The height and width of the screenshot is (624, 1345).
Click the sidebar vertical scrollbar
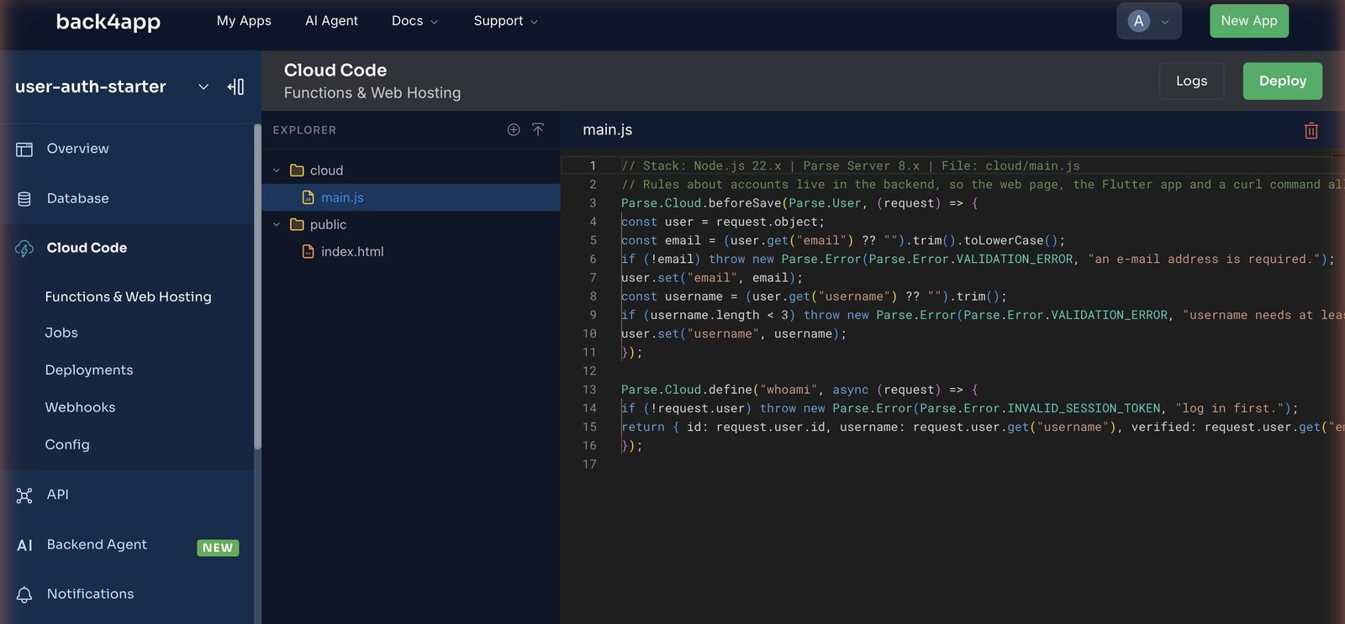257,286
